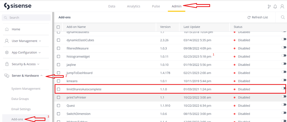Open the user profile icon
287x122 pixels.
point(282,6)
